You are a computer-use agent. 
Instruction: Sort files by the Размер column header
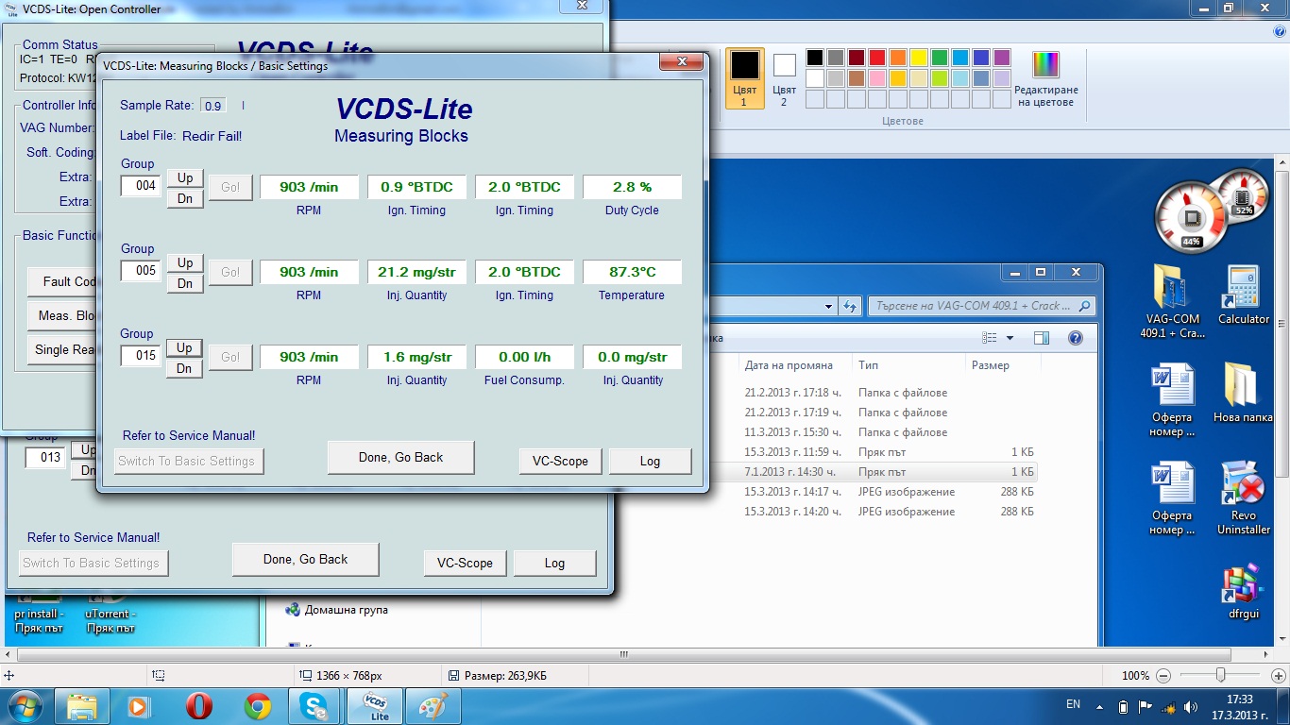(x=990, y=365)
